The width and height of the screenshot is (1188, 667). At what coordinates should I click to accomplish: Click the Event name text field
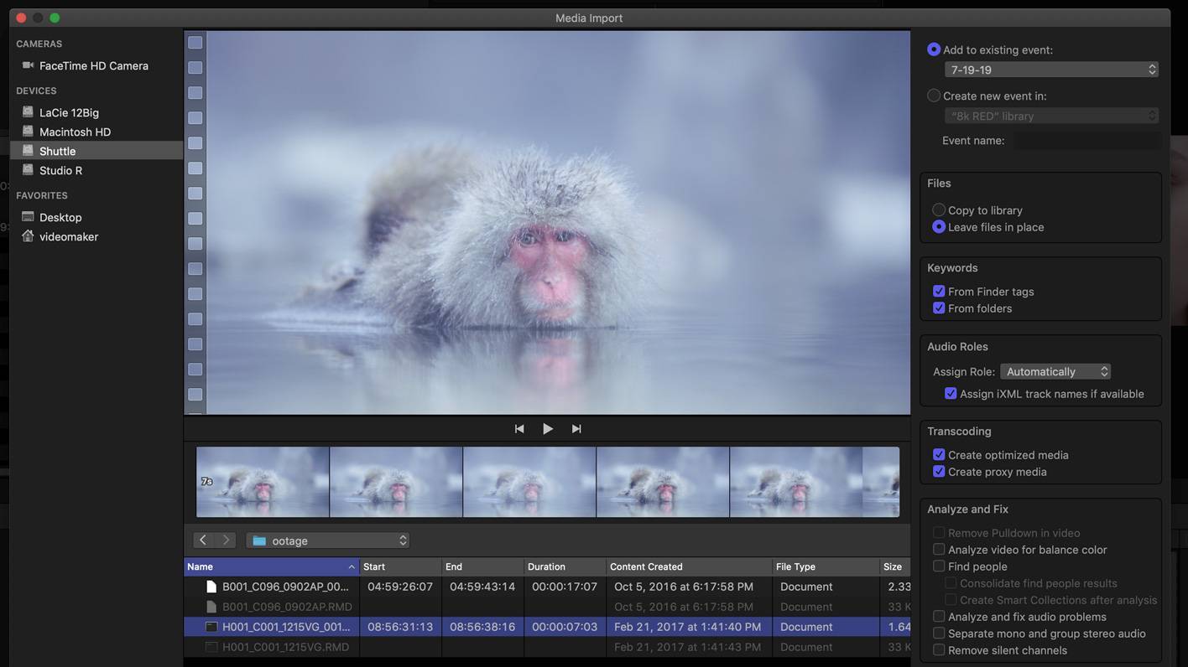point(1087,141)
